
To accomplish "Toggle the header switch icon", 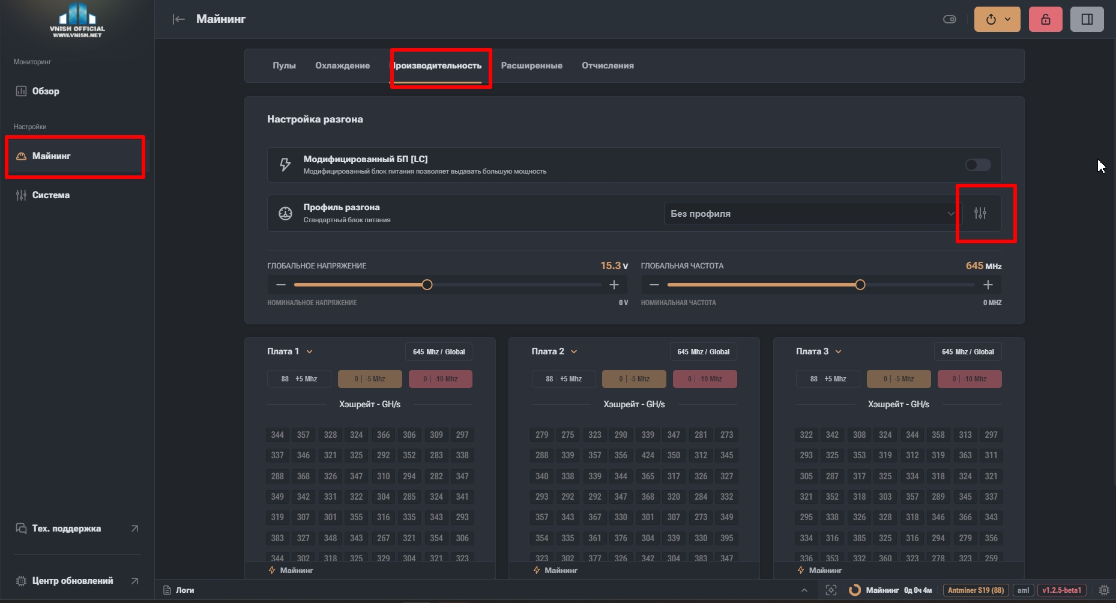I will pos(950,19).
